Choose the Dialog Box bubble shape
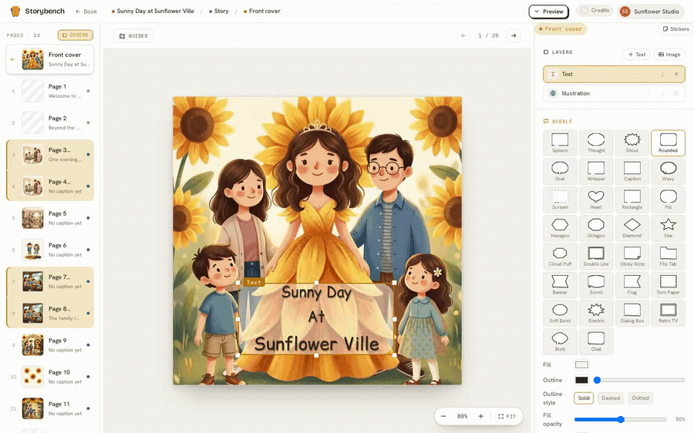This screenshot has height=433, width=694. tap(632, 313)
